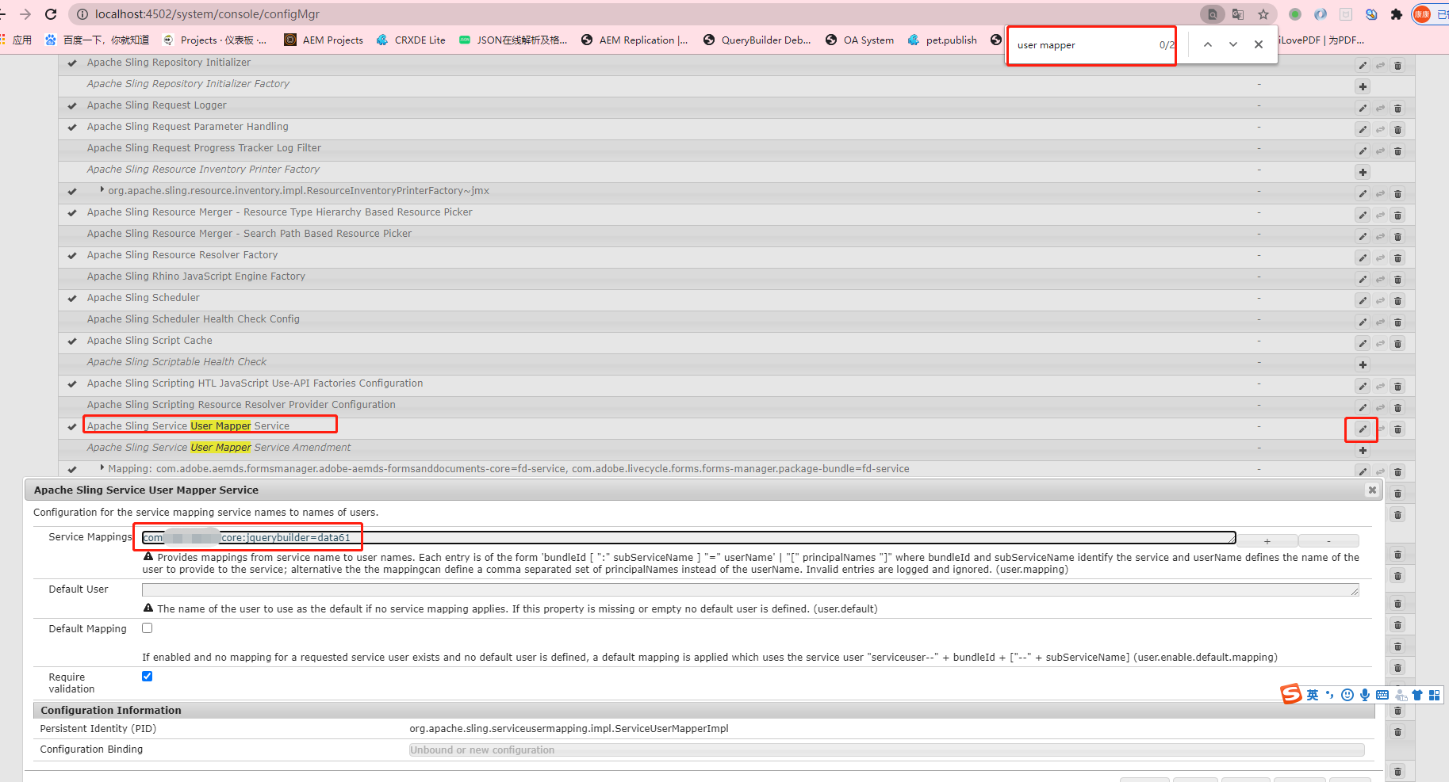Viewport: 1449px width, 782px height.
Task: Open the Sogou soft keyboard icon
Action: coord(1382,695)
